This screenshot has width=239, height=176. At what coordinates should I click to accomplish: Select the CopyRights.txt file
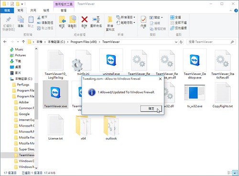tap(223, 96)
